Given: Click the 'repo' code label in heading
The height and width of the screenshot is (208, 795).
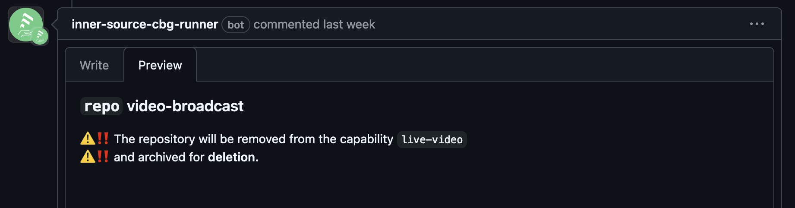Looking at the screenshot, I should [x=101, y=106].
